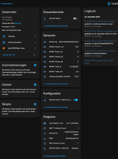
Task: Open the Zentrale hub link
Action: pos(18,23)
